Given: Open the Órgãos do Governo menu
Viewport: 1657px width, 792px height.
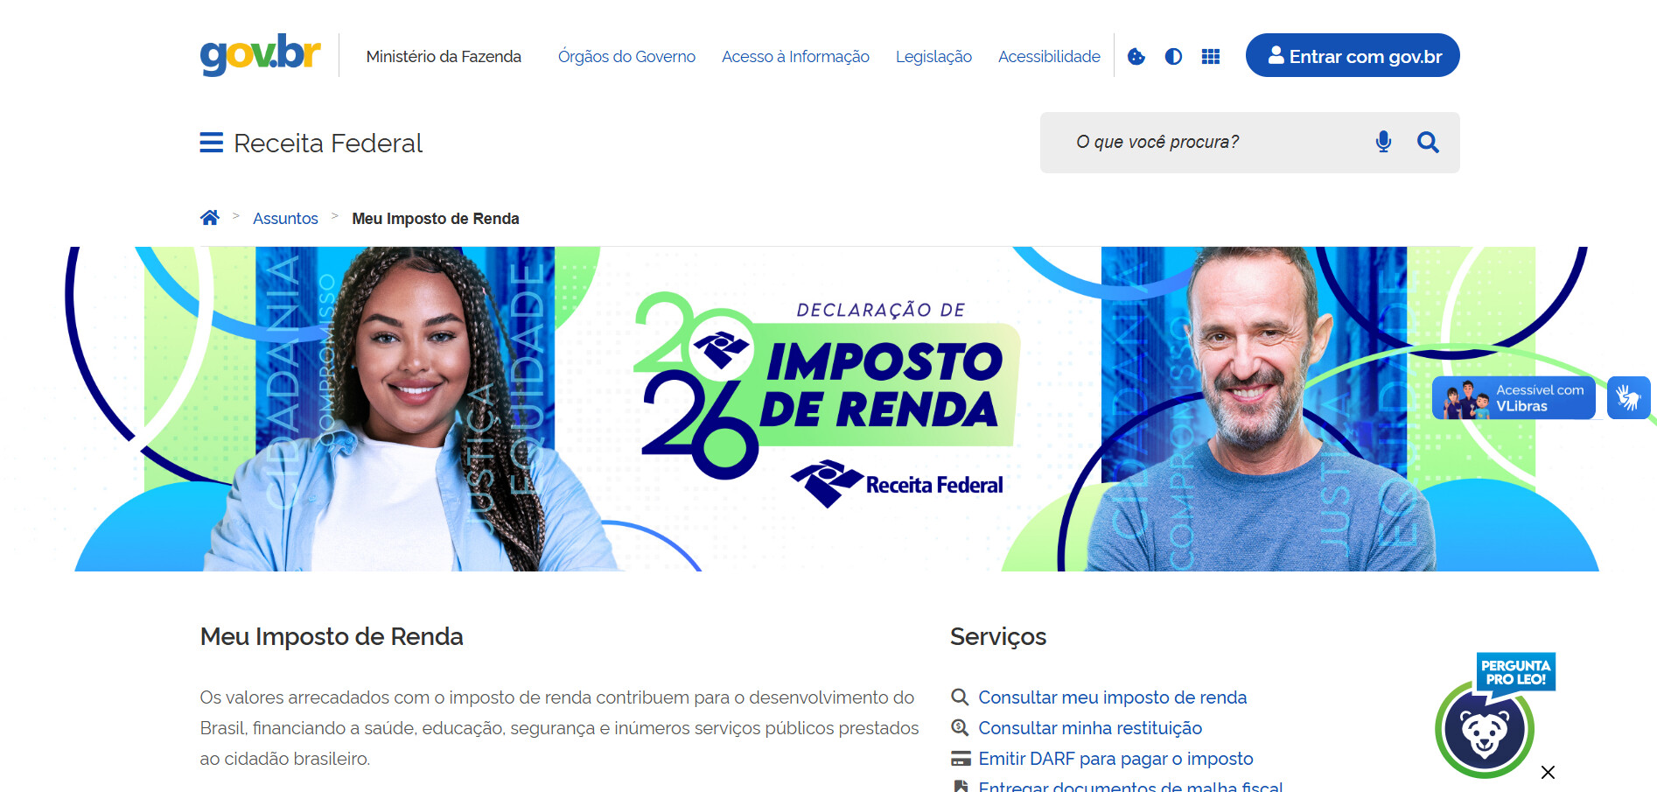Looking at the screenshot, I should (x=626, y=56).
